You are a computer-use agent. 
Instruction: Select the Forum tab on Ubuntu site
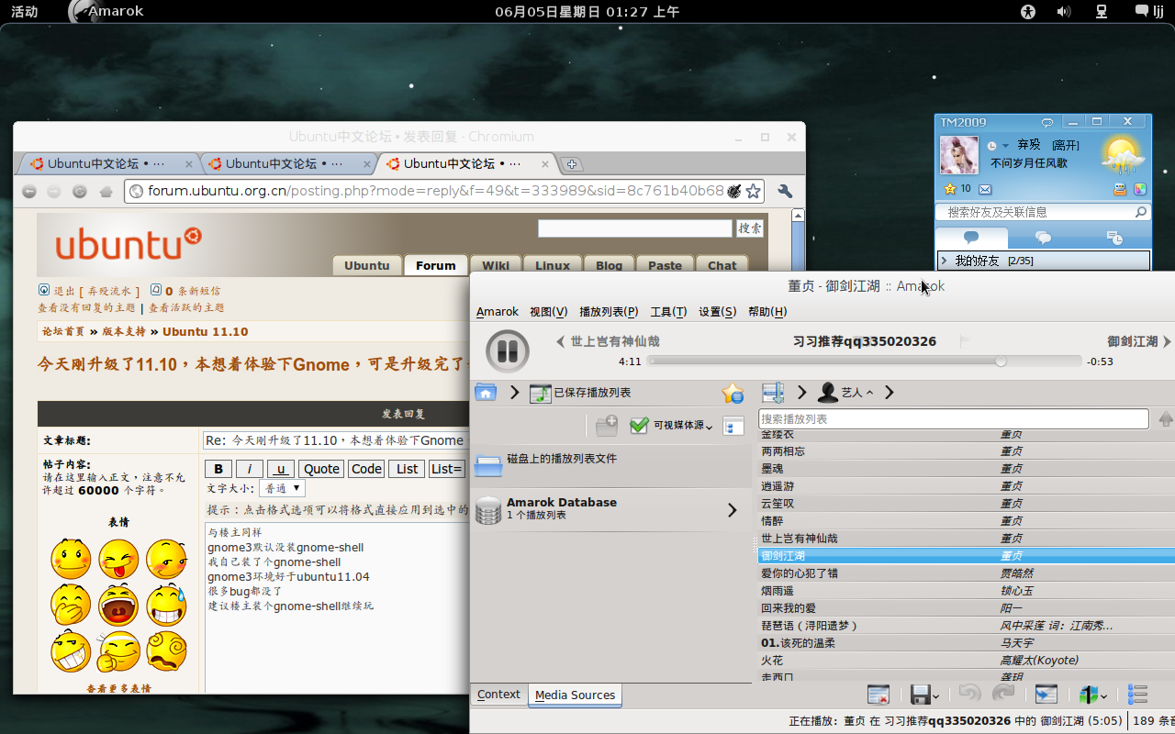(435, 265)
